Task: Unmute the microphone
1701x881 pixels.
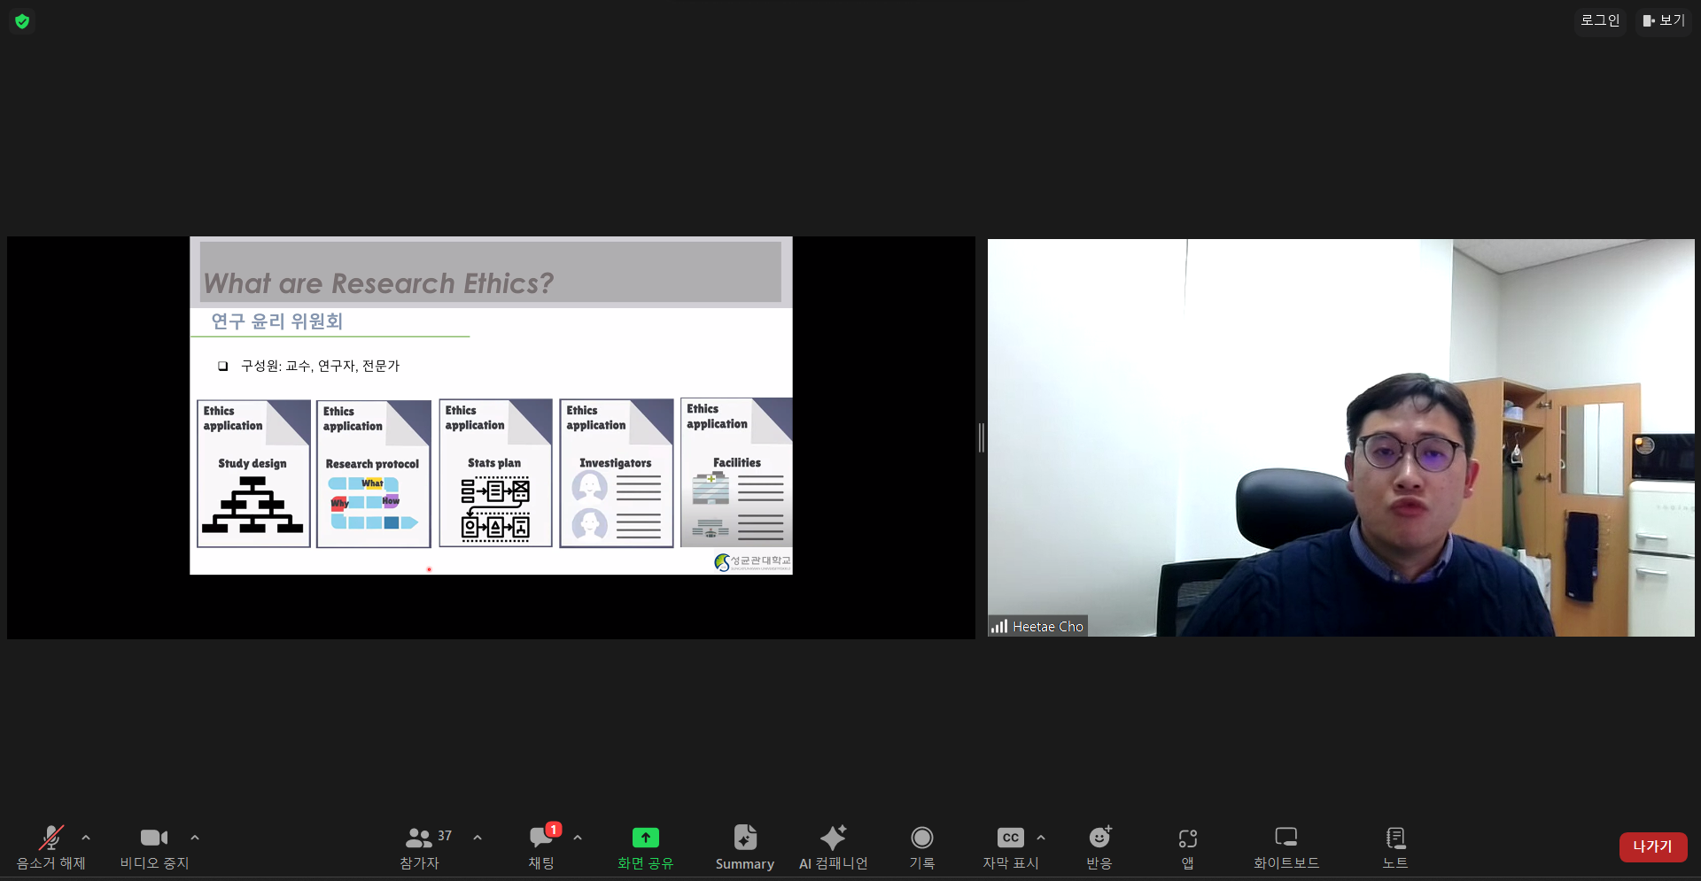Action: point(51,838)
